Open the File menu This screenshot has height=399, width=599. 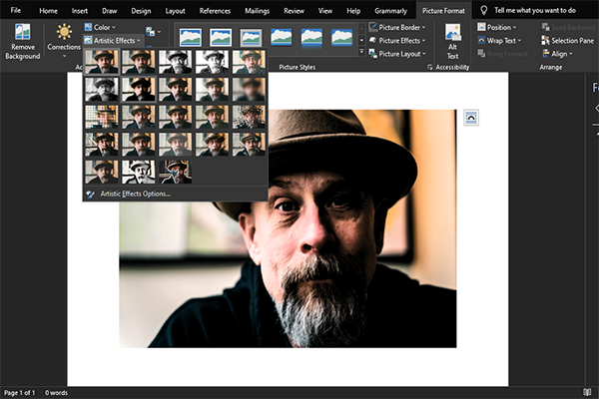click(x=16, y=10)
